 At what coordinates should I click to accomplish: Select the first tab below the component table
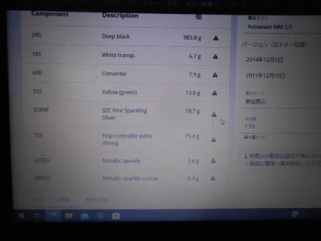52,200
